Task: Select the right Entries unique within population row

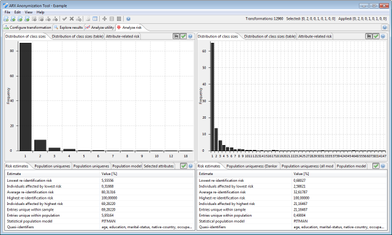Action: pos(292,215)
